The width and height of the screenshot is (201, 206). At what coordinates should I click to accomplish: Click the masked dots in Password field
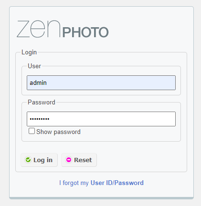(x=40, y=119)
